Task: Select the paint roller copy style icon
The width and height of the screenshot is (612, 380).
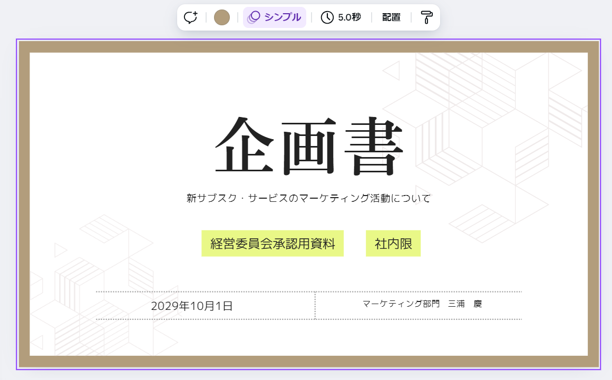Action: [426, 17]
